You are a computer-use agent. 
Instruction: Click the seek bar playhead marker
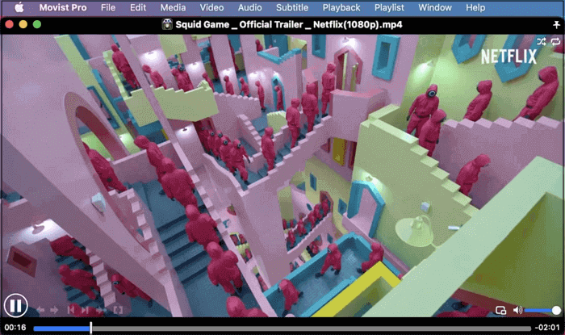(90, 328)
